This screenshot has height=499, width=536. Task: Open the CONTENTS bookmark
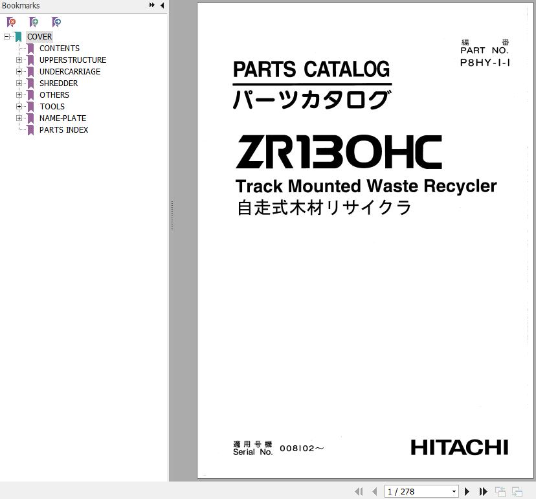coord(60,48)
